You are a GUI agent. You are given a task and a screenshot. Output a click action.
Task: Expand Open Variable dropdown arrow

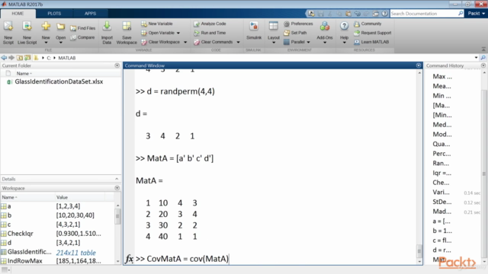pos(178,33)
